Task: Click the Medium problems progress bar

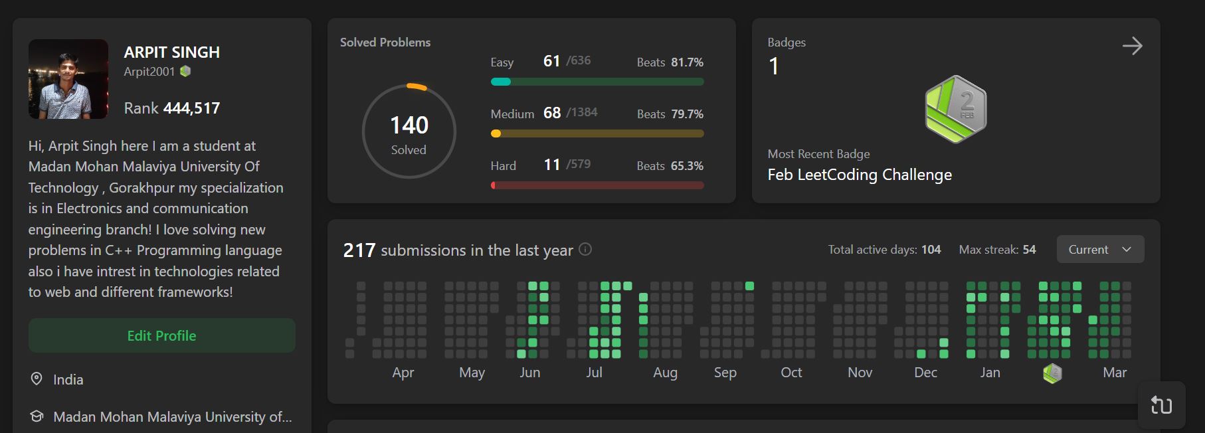Action: pos(597,133)
